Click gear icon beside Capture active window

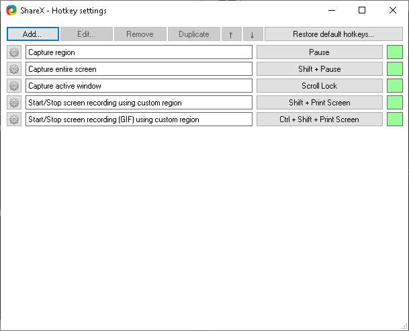pyautogui.click(x=14, y=86)
